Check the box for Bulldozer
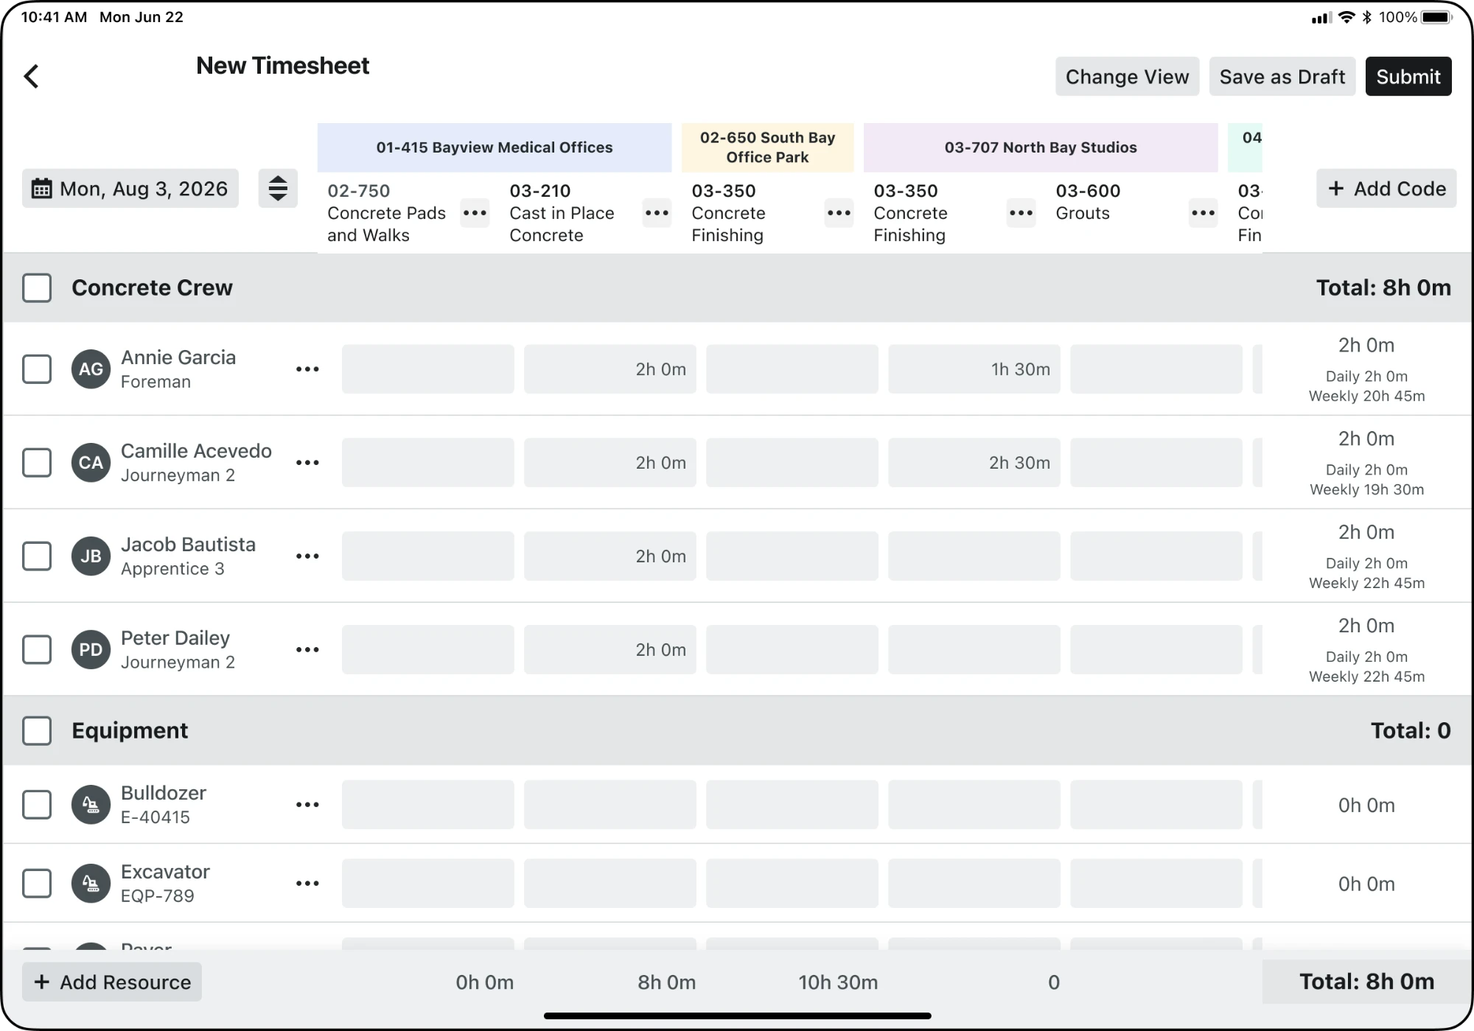The image size is (1474, 1031). pyautogui.click(x=37, y=805)
